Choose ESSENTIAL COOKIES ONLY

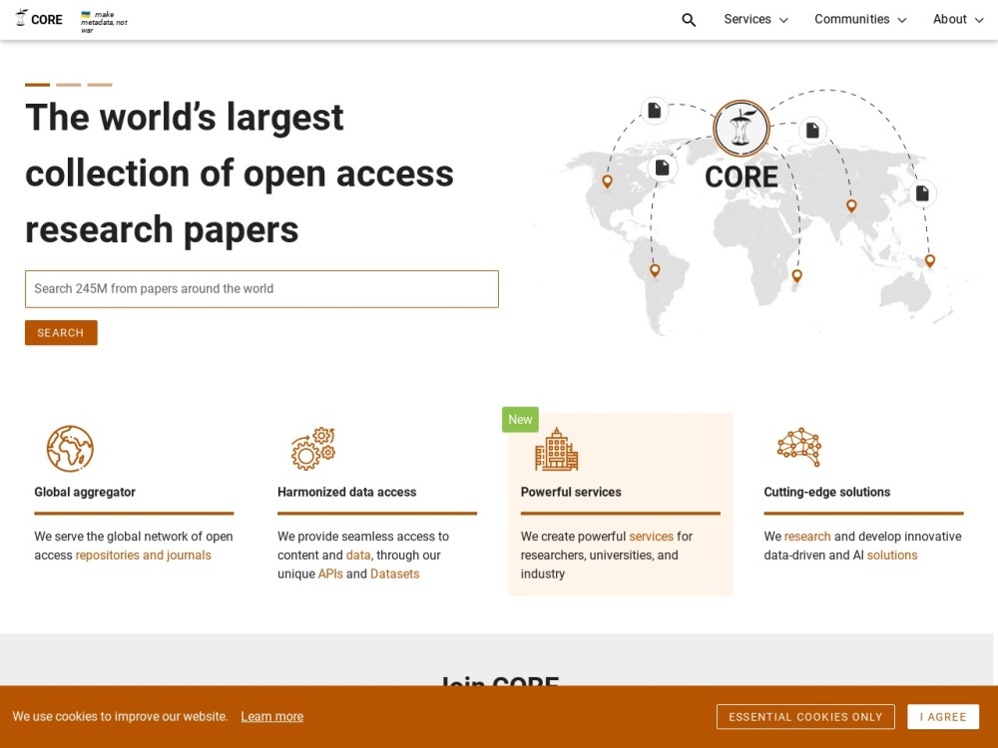point(805,717)
